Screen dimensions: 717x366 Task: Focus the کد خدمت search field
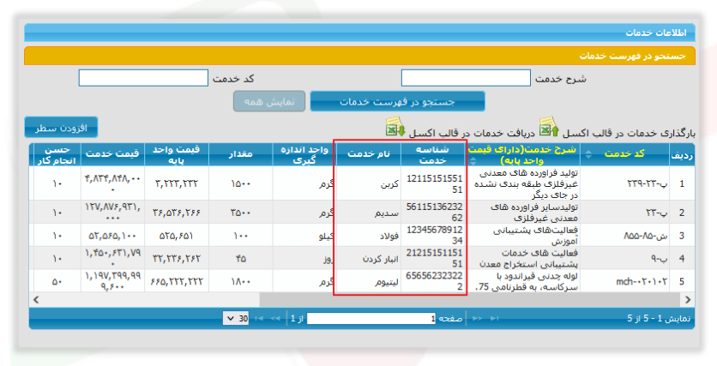(x=143, y=78)
